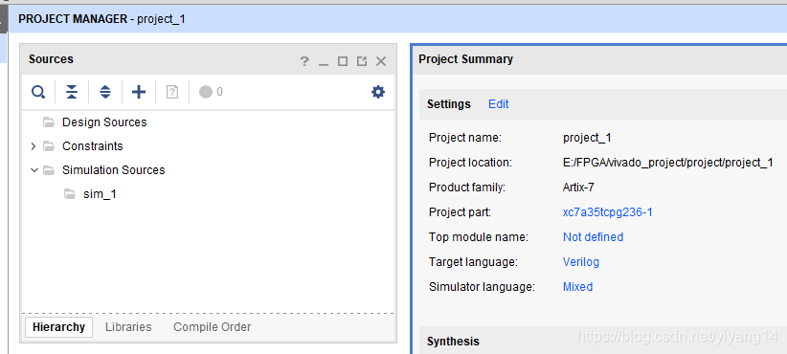The height and width of the screenshot is (354, 787).
Task: Click the Edit settings link
Action: click(499, 103)
